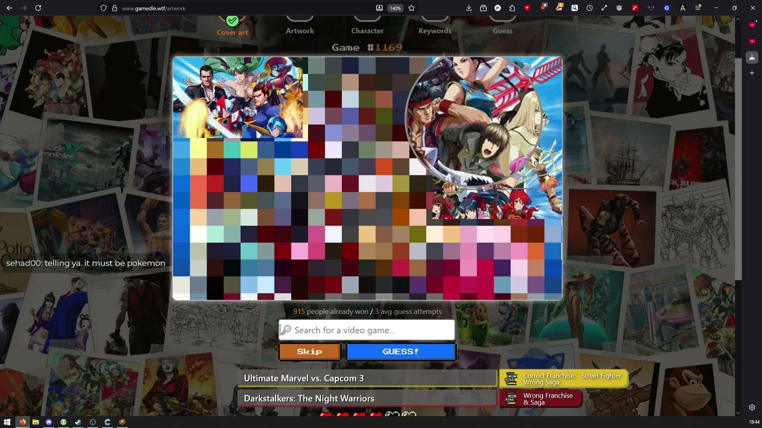The height and width of the screenshot is (428, 762).
Task: Open the Firefox downloads panel
Action: tap(469, 8)
